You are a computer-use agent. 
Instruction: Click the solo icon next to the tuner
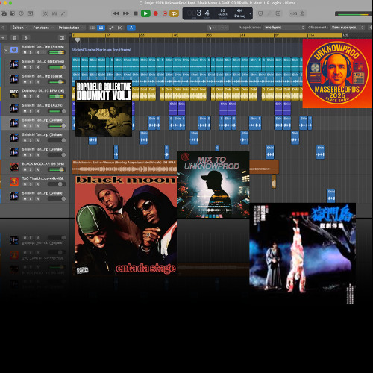click(x=278, y=13)
